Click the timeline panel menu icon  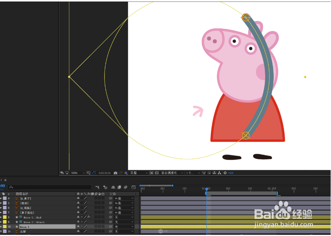[x=5, y=180]
